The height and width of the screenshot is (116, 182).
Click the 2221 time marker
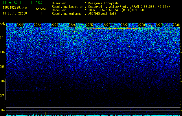(20, 25)
